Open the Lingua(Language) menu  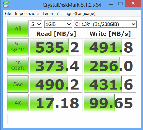(x=79, y=14)
